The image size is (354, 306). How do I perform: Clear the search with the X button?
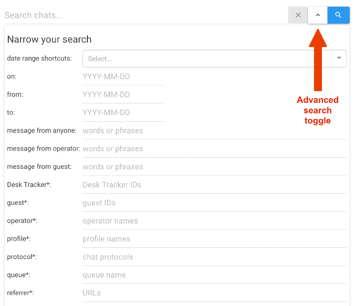point(298,15)
